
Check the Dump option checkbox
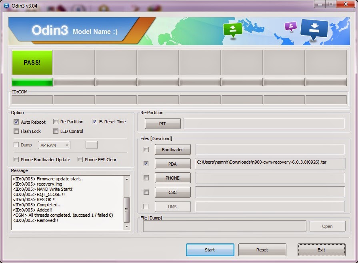(x=16, y=145)
